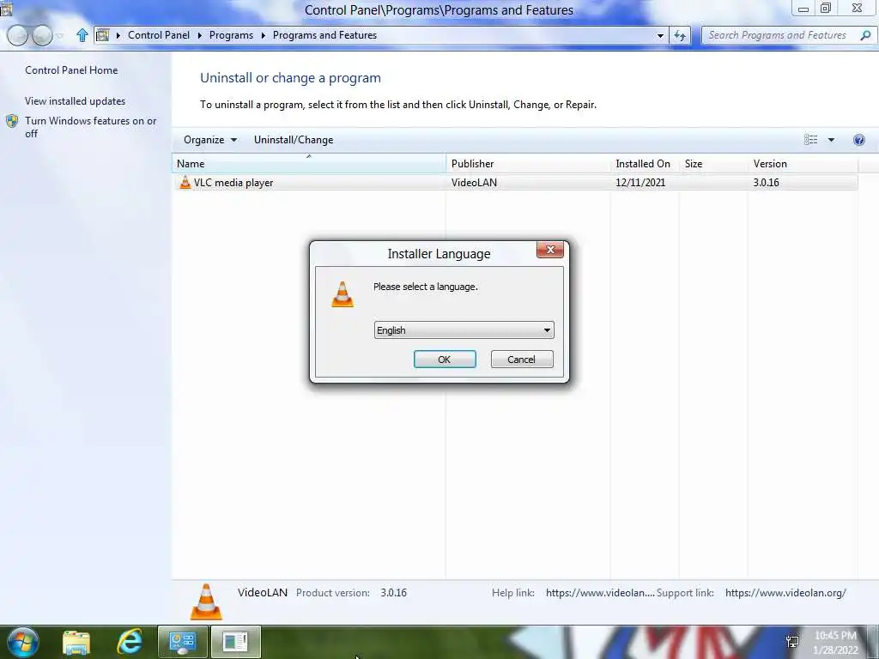The width and height of the screenshot is (879, 659).
Task: Click the window title bar system icon
Action: pos(6,8)
